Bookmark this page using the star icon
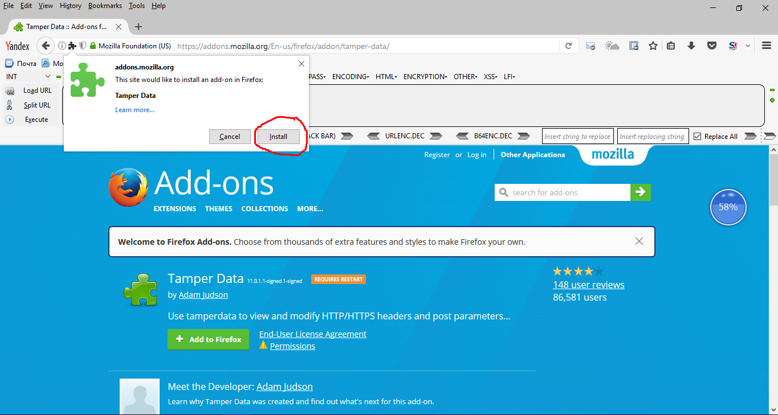778x415 pixels. (x=653, y=46)
